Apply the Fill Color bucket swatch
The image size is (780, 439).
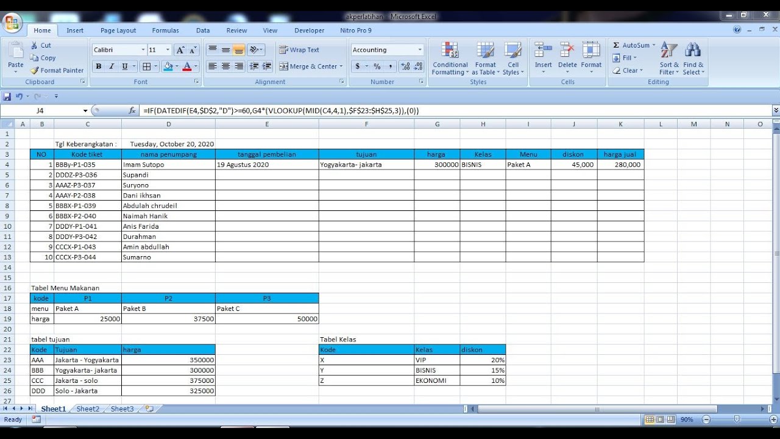[x=168, y=66]
